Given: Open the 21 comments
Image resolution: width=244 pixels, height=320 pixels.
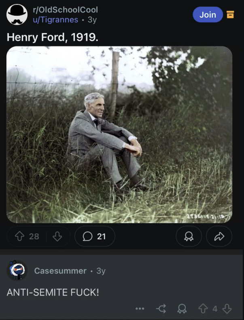Looking at the screenshot, I should 95,236.
